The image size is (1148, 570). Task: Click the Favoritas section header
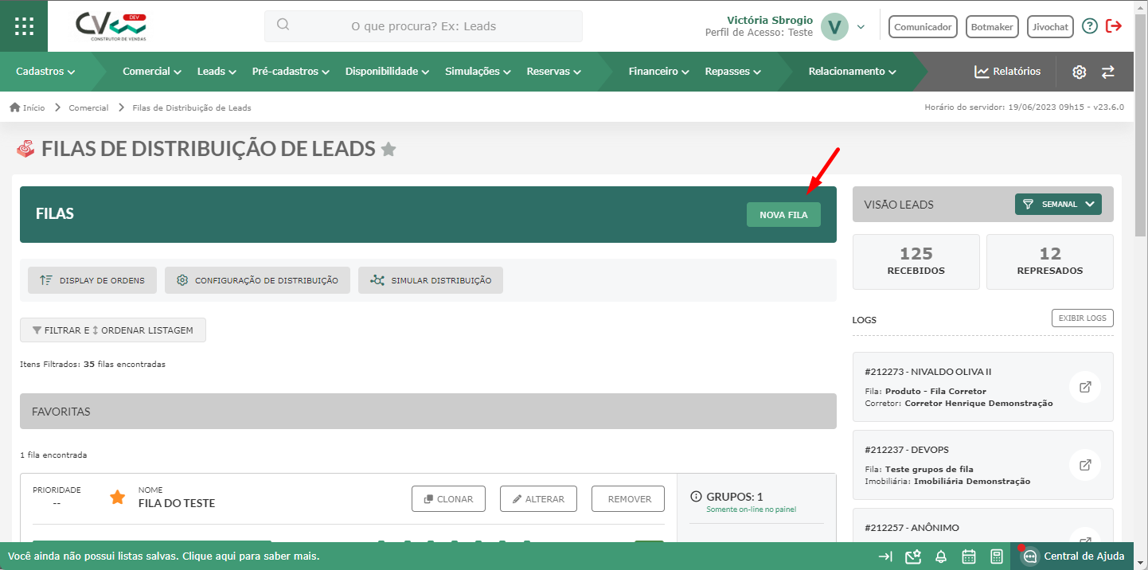coord(428,412)
